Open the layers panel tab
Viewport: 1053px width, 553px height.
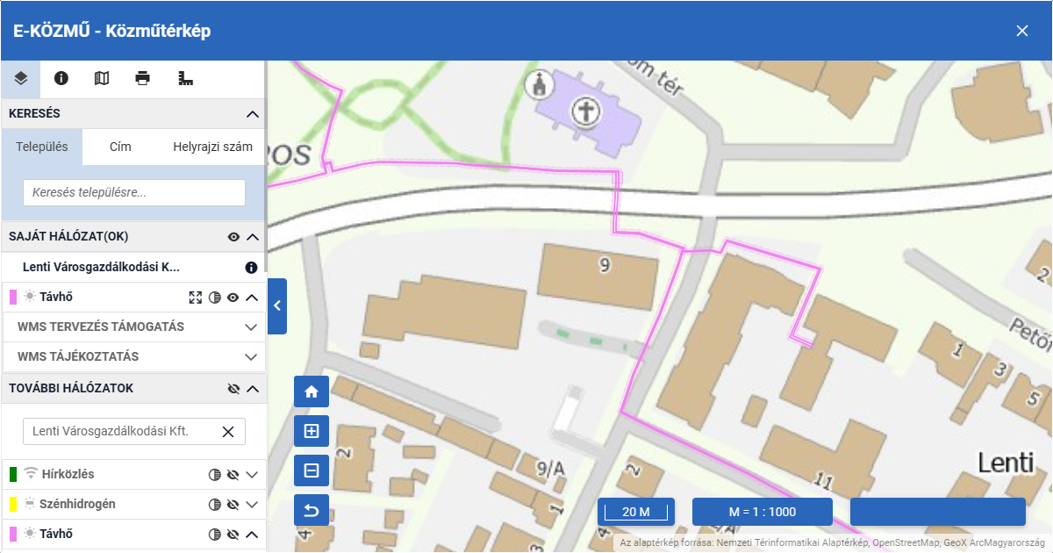(21, 78)
